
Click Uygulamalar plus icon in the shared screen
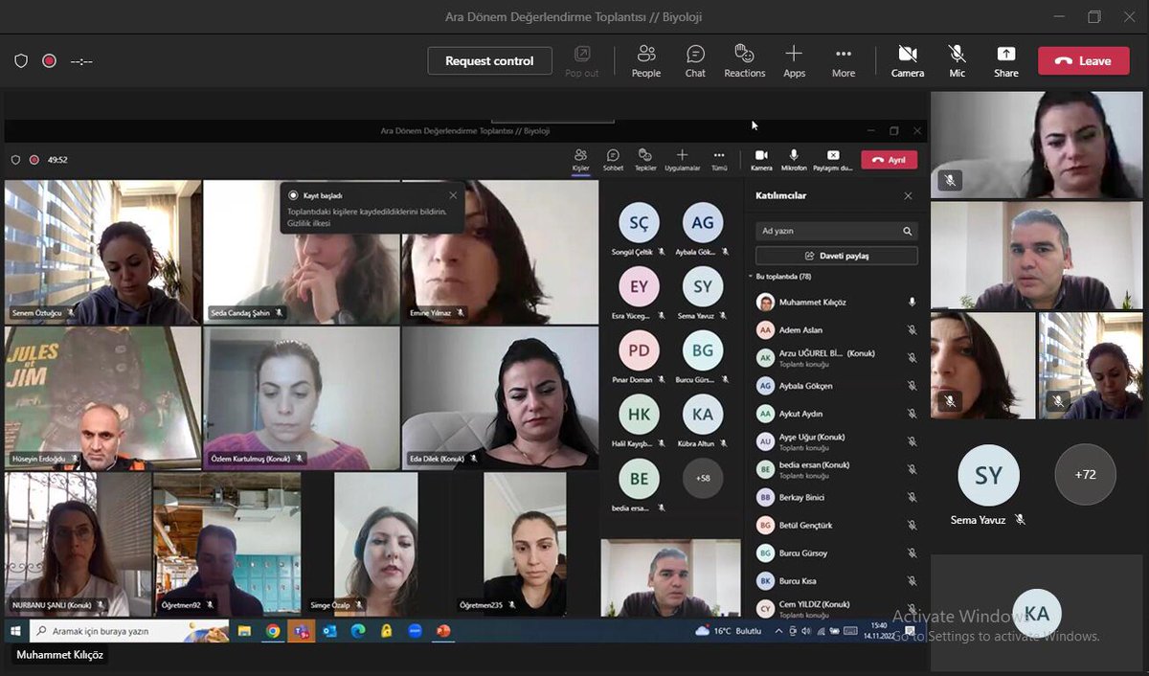coord(682,154)
